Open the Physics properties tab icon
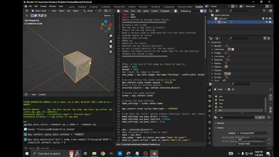The height and width of the screenshot is (157, 279). coord(210,143)
